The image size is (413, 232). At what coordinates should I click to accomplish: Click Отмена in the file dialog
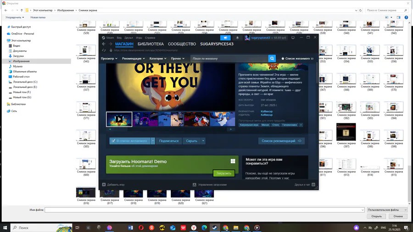(398, 216)
